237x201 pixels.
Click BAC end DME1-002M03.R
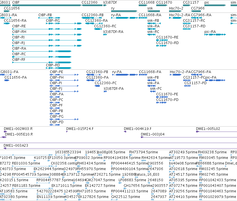coord(6,132)
